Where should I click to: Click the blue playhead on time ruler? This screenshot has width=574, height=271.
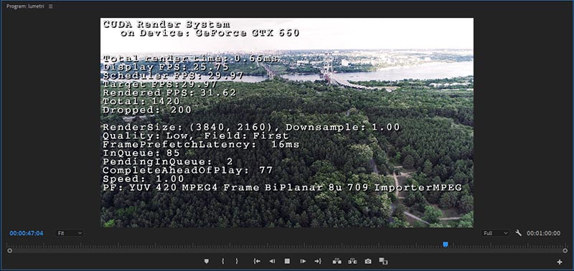(446, 244)
